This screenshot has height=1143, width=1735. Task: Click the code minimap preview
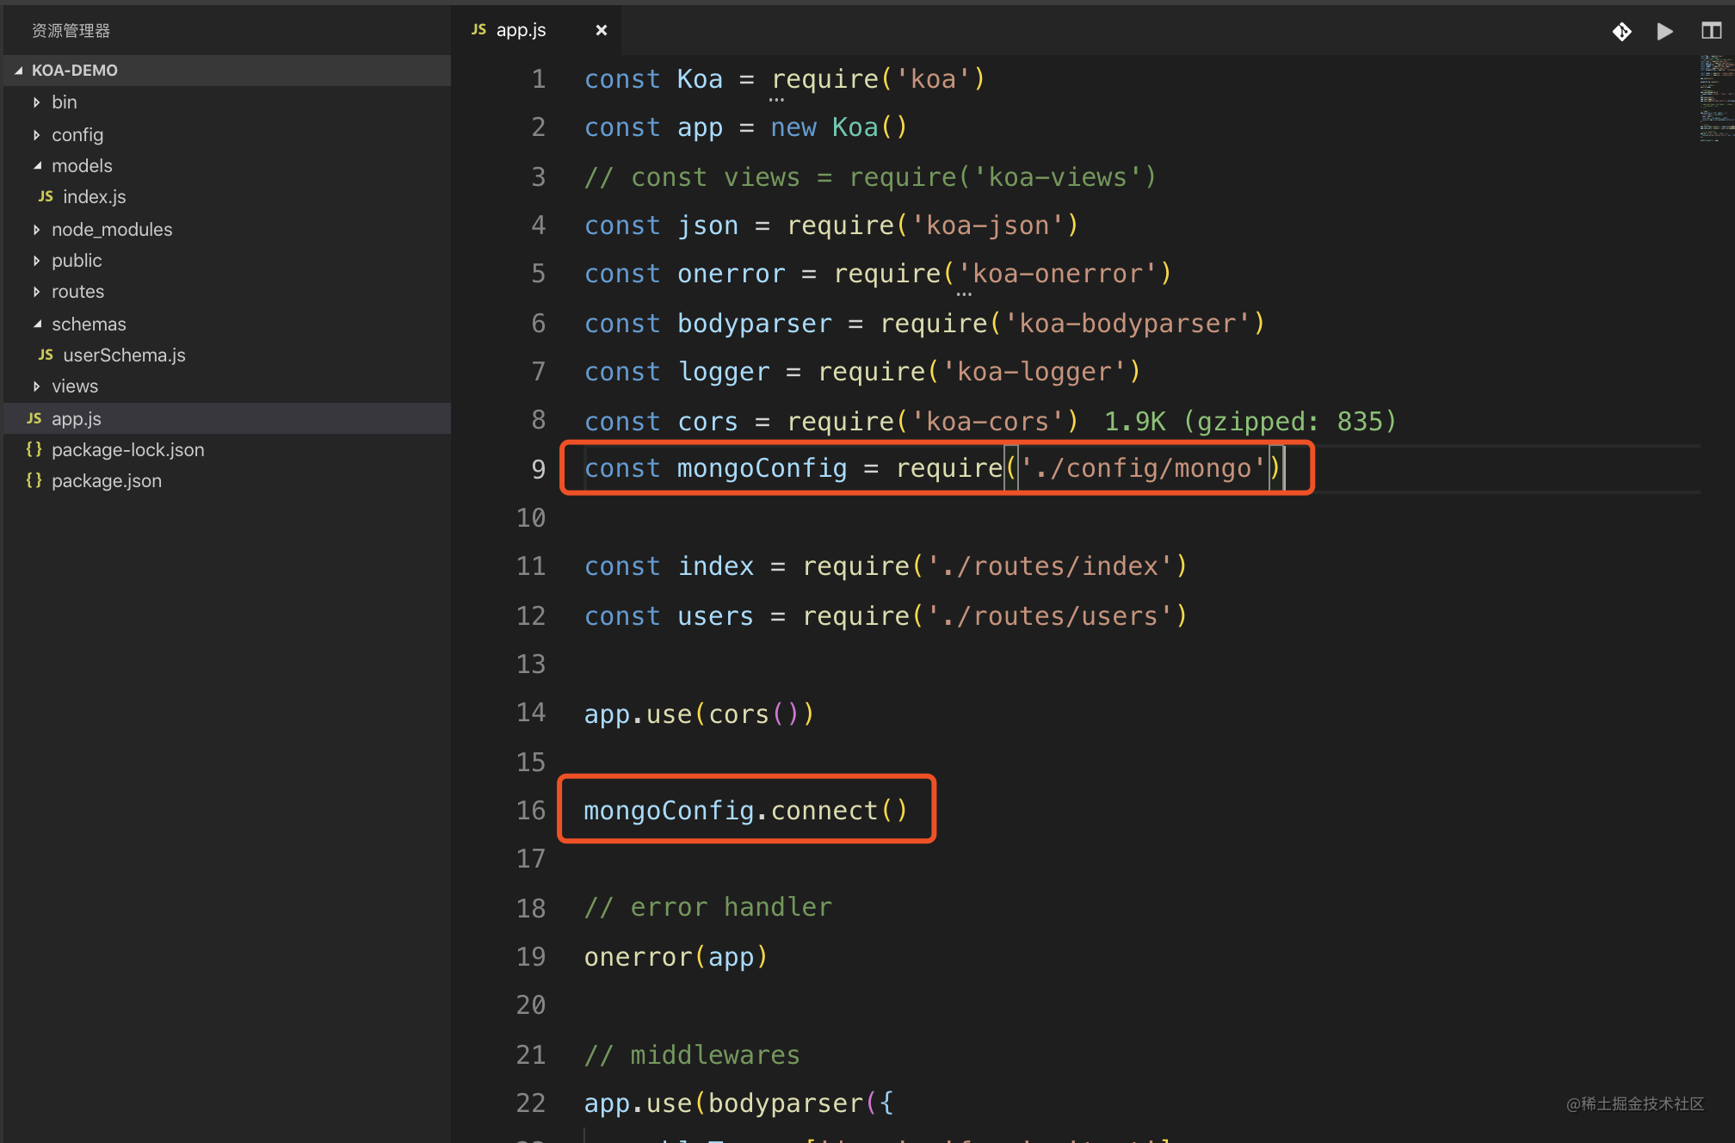pos(1716,97)
